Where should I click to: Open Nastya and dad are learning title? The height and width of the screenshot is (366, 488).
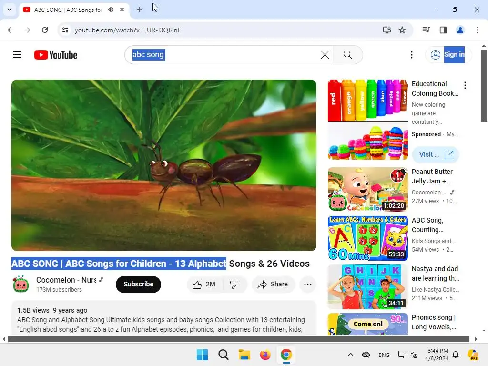pos(436,273)
